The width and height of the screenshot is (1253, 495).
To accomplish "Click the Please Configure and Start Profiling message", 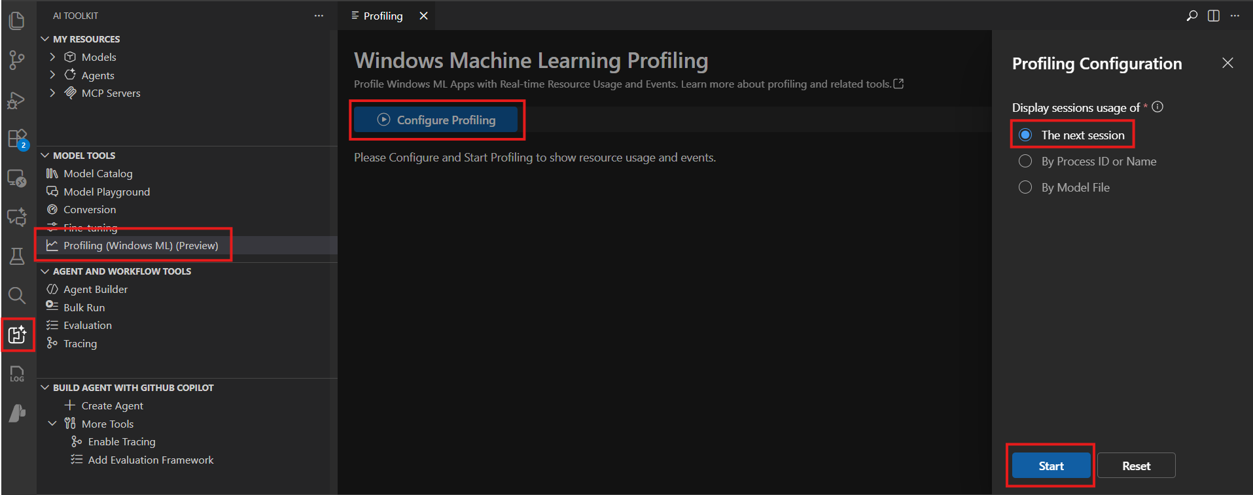I will [x=535, y=158].
